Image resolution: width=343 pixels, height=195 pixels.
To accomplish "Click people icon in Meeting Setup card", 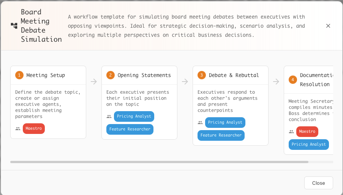I will pos(18,129).
